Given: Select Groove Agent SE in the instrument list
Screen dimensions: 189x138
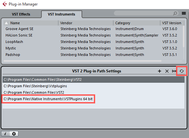Looking at the screenshot, I should (x=94, y=29).
